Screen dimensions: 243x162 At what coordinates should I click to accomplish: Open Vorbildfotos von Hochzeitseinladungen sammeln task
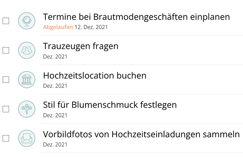pos(141,134)
